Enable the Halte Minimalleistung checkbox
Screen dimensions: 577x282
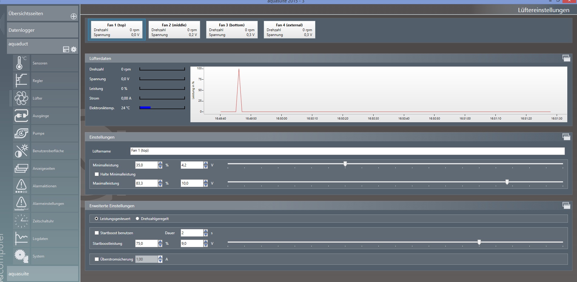point(97,174)
